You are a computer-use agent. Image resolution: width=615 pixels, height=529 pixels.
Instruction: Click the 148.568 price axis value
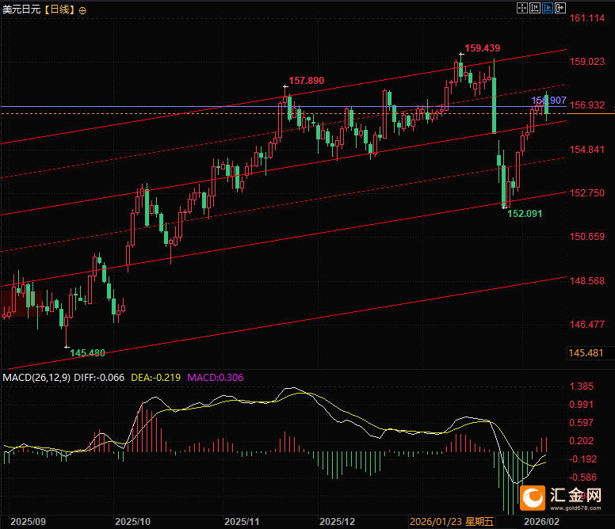click(x=586, y=281)
